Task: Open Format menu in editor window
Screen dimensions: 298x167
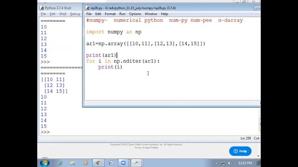Action: click(110, 14)
